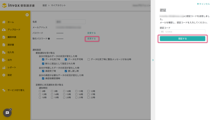Viewport: 216px width, 120px height.
Task: Uncheck データ化不可時 checkbox
Action: 66,59
